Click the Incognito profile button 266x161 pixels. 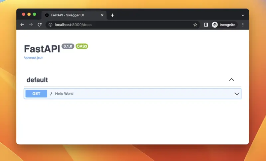224,25
